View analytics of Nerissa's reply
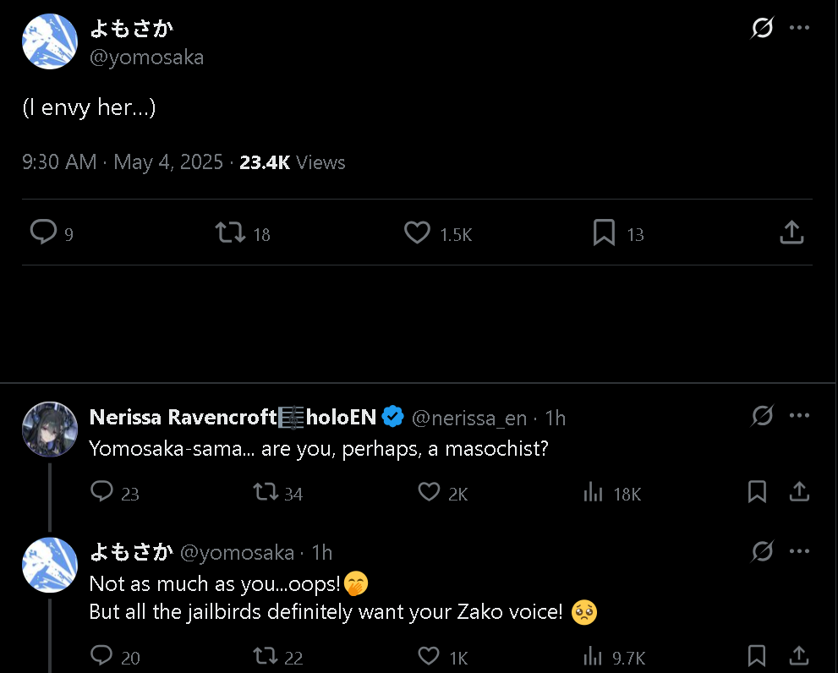This screenshot has width=838, height=673. pos(593,492)
